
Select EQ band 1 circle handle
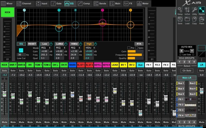click(59, 28)
